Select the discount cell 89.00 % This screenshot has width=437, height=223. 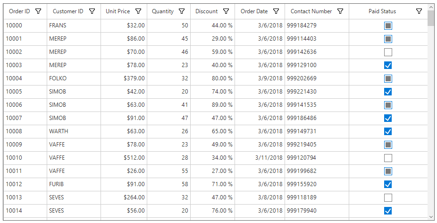pyautogui.click(x=213, y=105)
